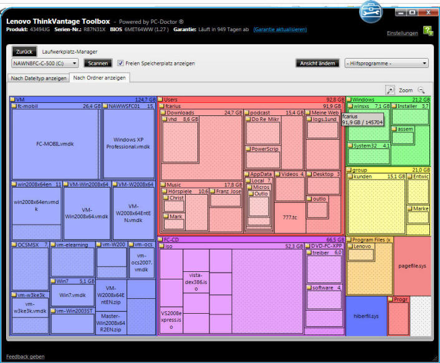440x363 pixels.
Task: Click the Zurück button
Action: coord(24,52)
